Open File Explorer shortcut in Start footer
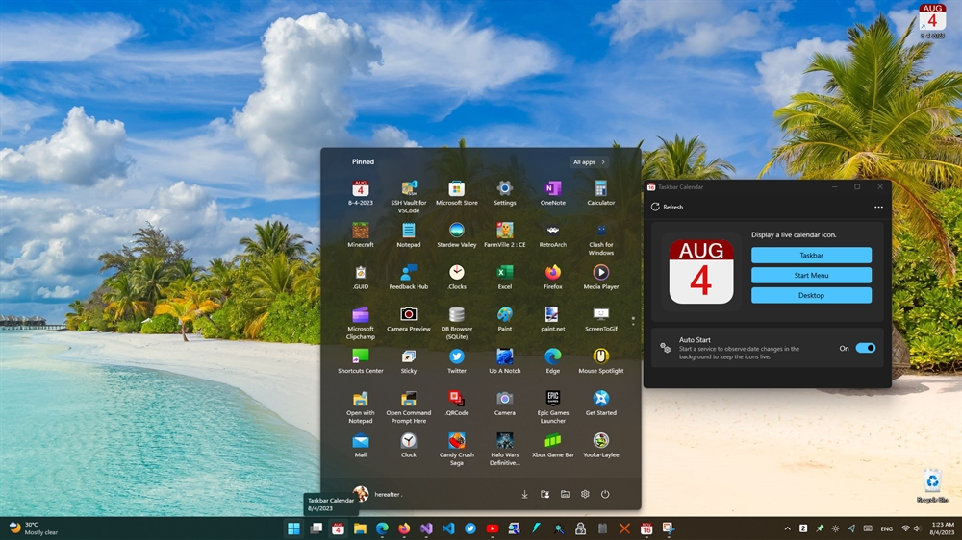Viewport: 962px width, 540px height. point(565,494)
